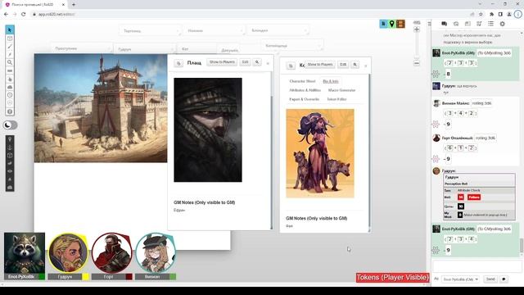
Task: Click the red Failure result in chat
Action: pos(474,197)
